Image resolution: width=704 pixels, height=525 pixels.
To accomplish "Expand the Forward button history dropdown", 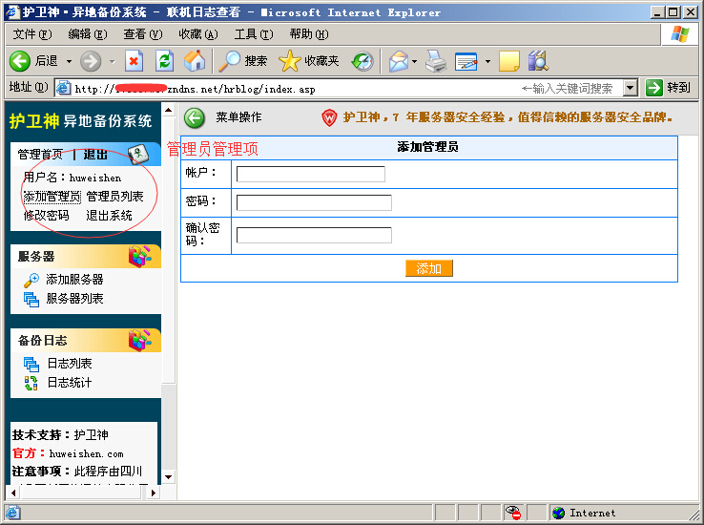I will (113, 61).
